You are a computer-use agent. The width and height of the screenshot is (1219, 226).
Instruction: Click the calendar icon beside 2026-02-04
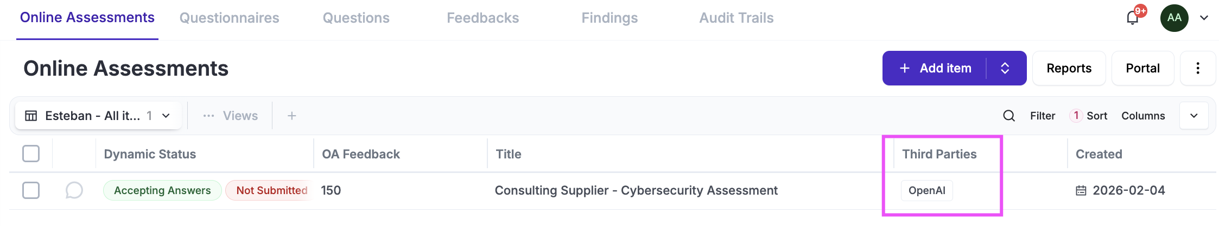pos(1081,190)
